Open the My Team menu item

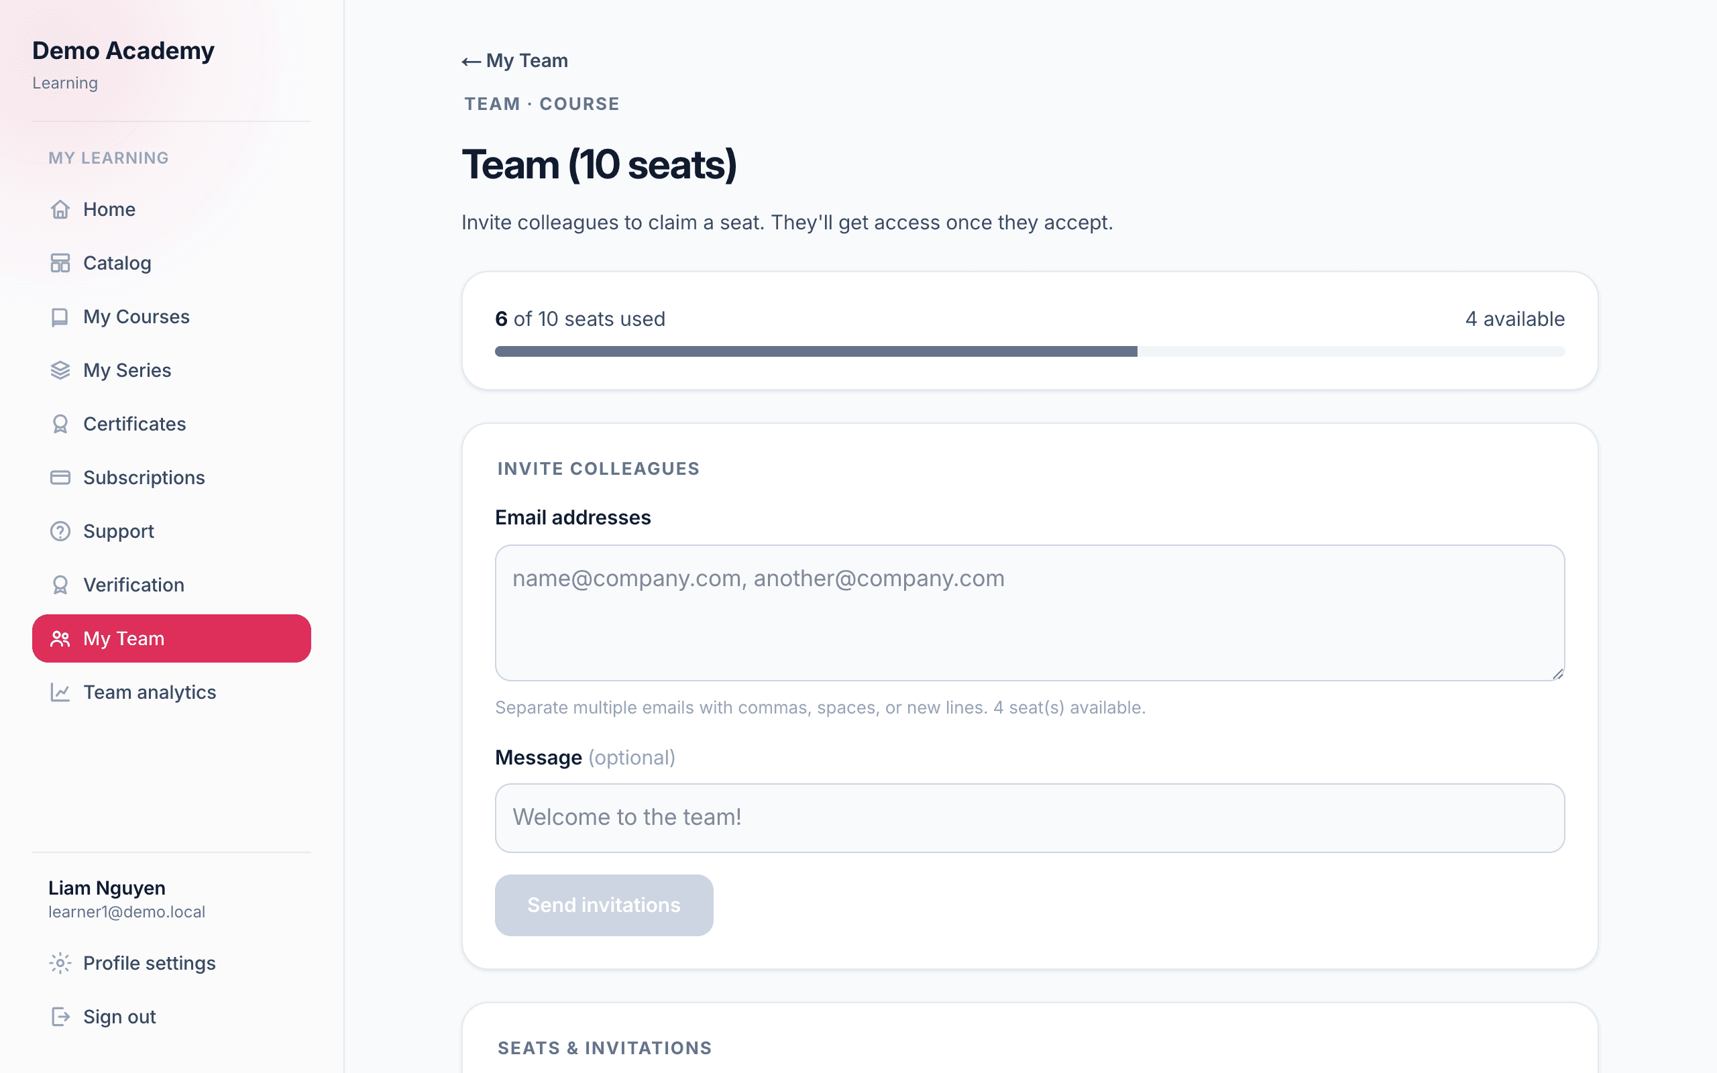(x=172, y=638)
